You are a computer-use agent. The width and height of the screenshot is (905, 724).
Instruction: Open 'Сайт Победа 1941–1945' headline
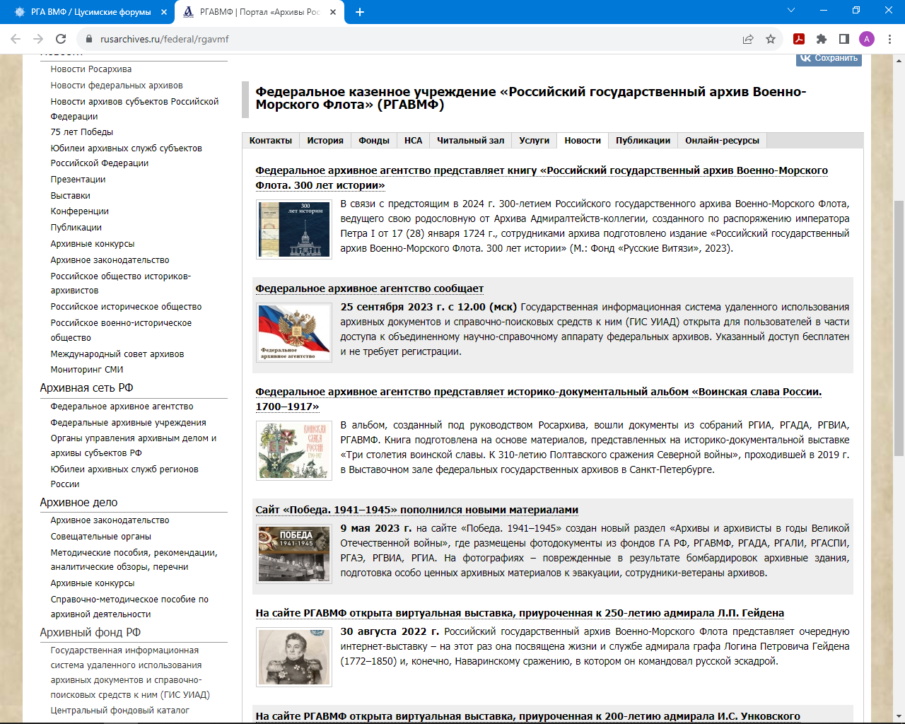click(x=417, y=510)
